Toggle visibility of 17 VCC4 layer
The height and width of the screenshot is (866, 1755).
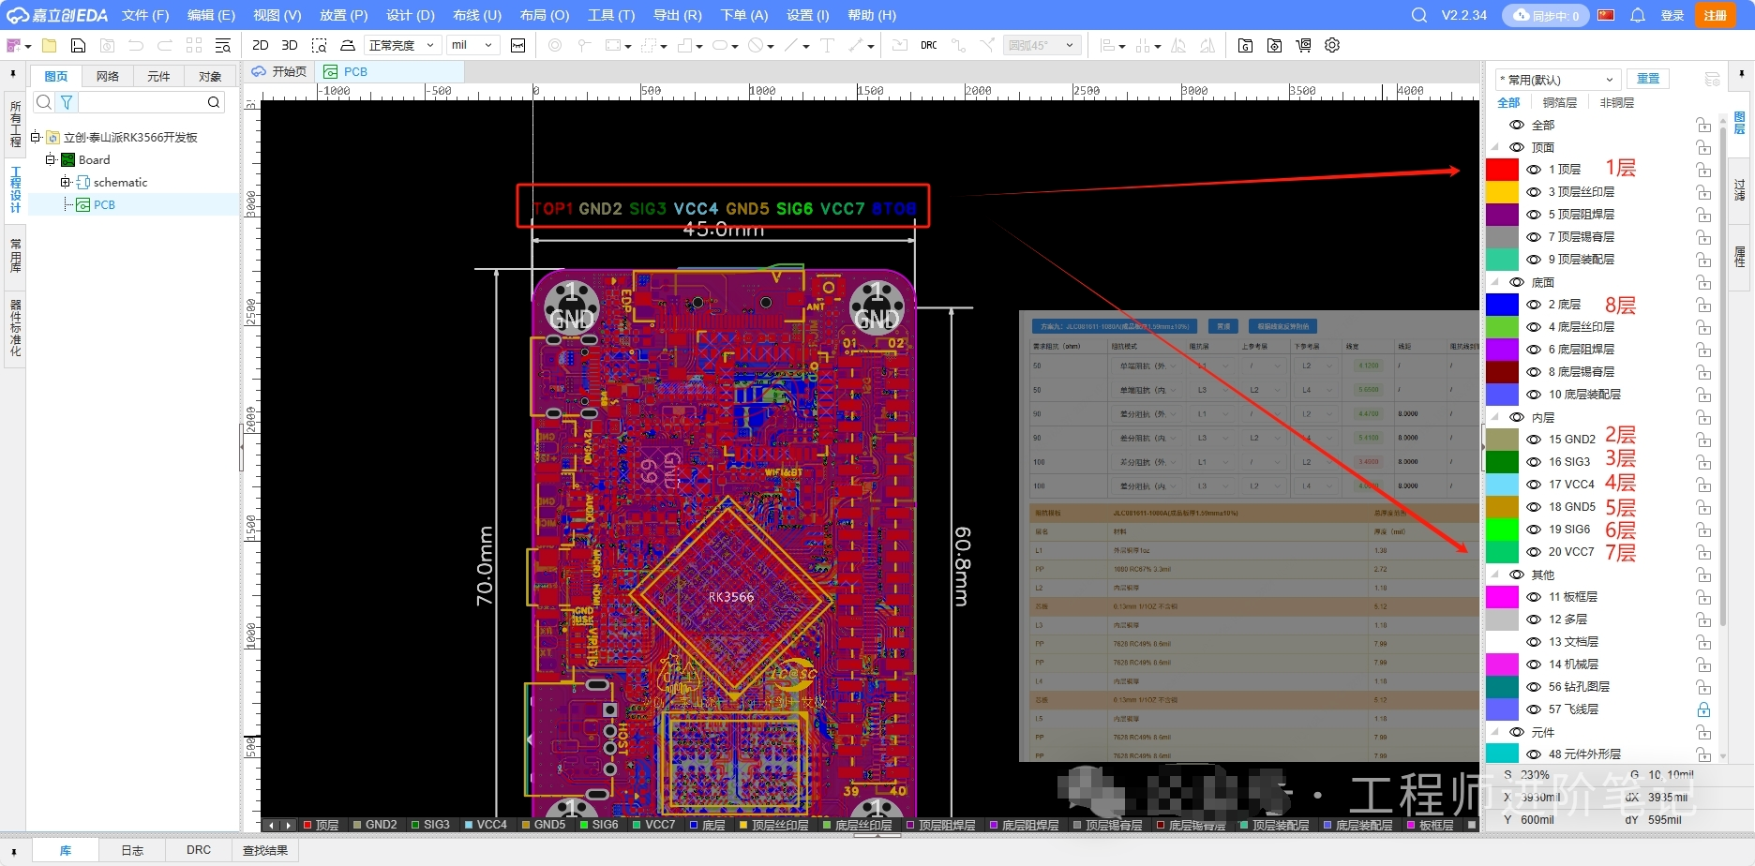point(1534,485)
